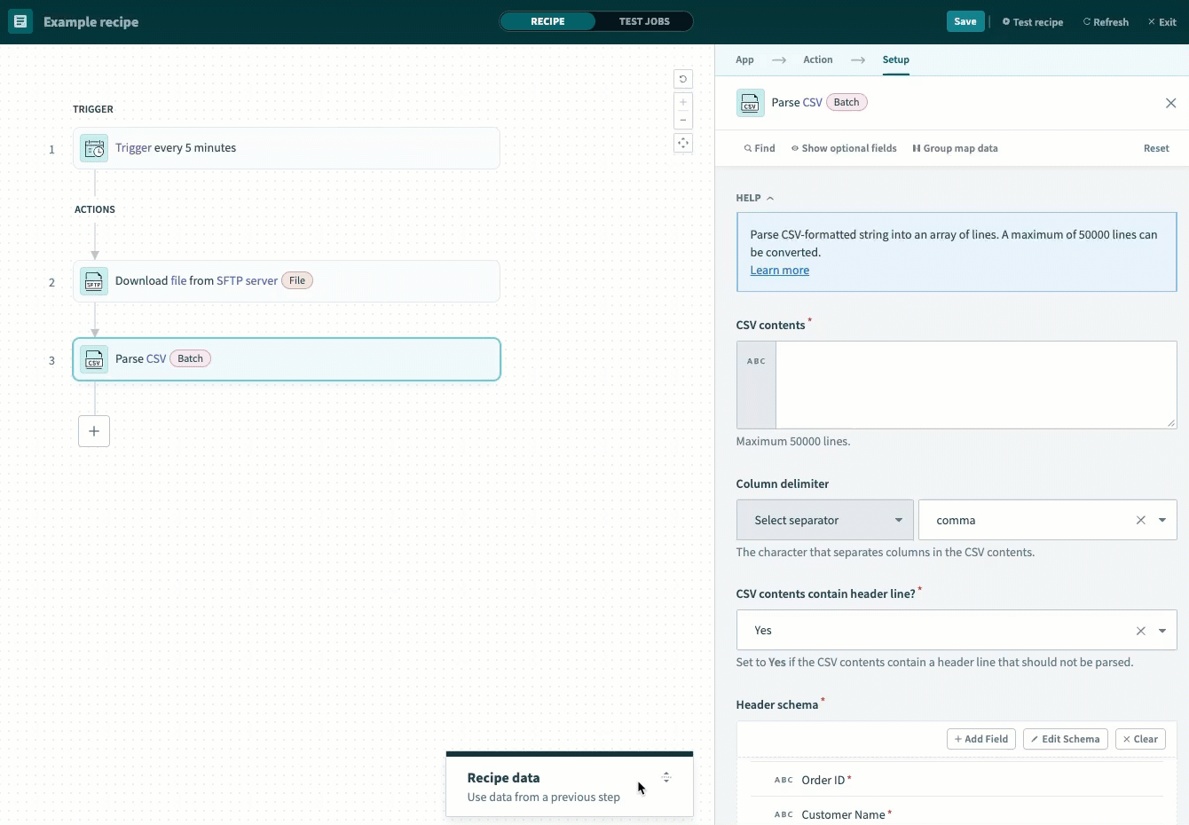1189x825 pixels.
Task: Open the Learn more link
Action: pos(779,270)
